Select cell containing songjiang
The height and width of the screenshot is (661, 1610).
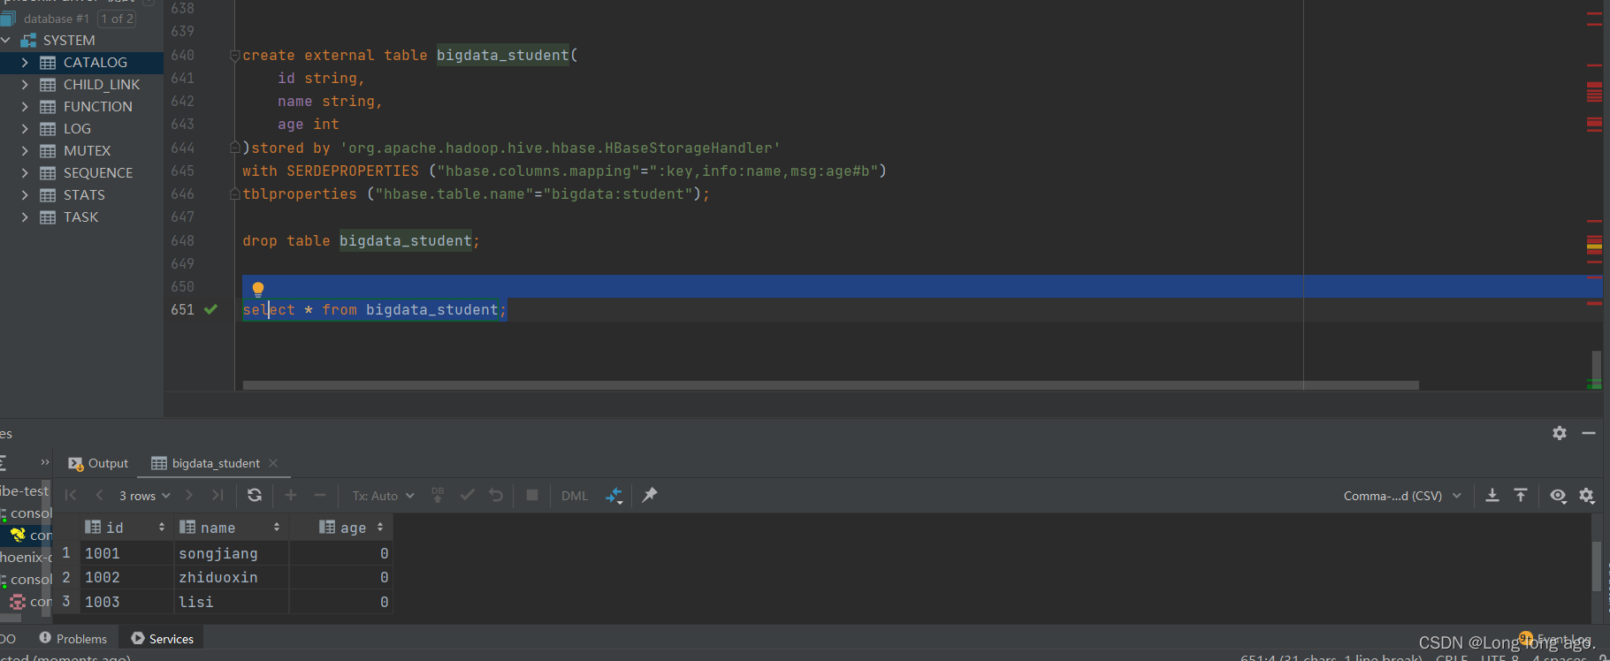click(x=232, y=553)
